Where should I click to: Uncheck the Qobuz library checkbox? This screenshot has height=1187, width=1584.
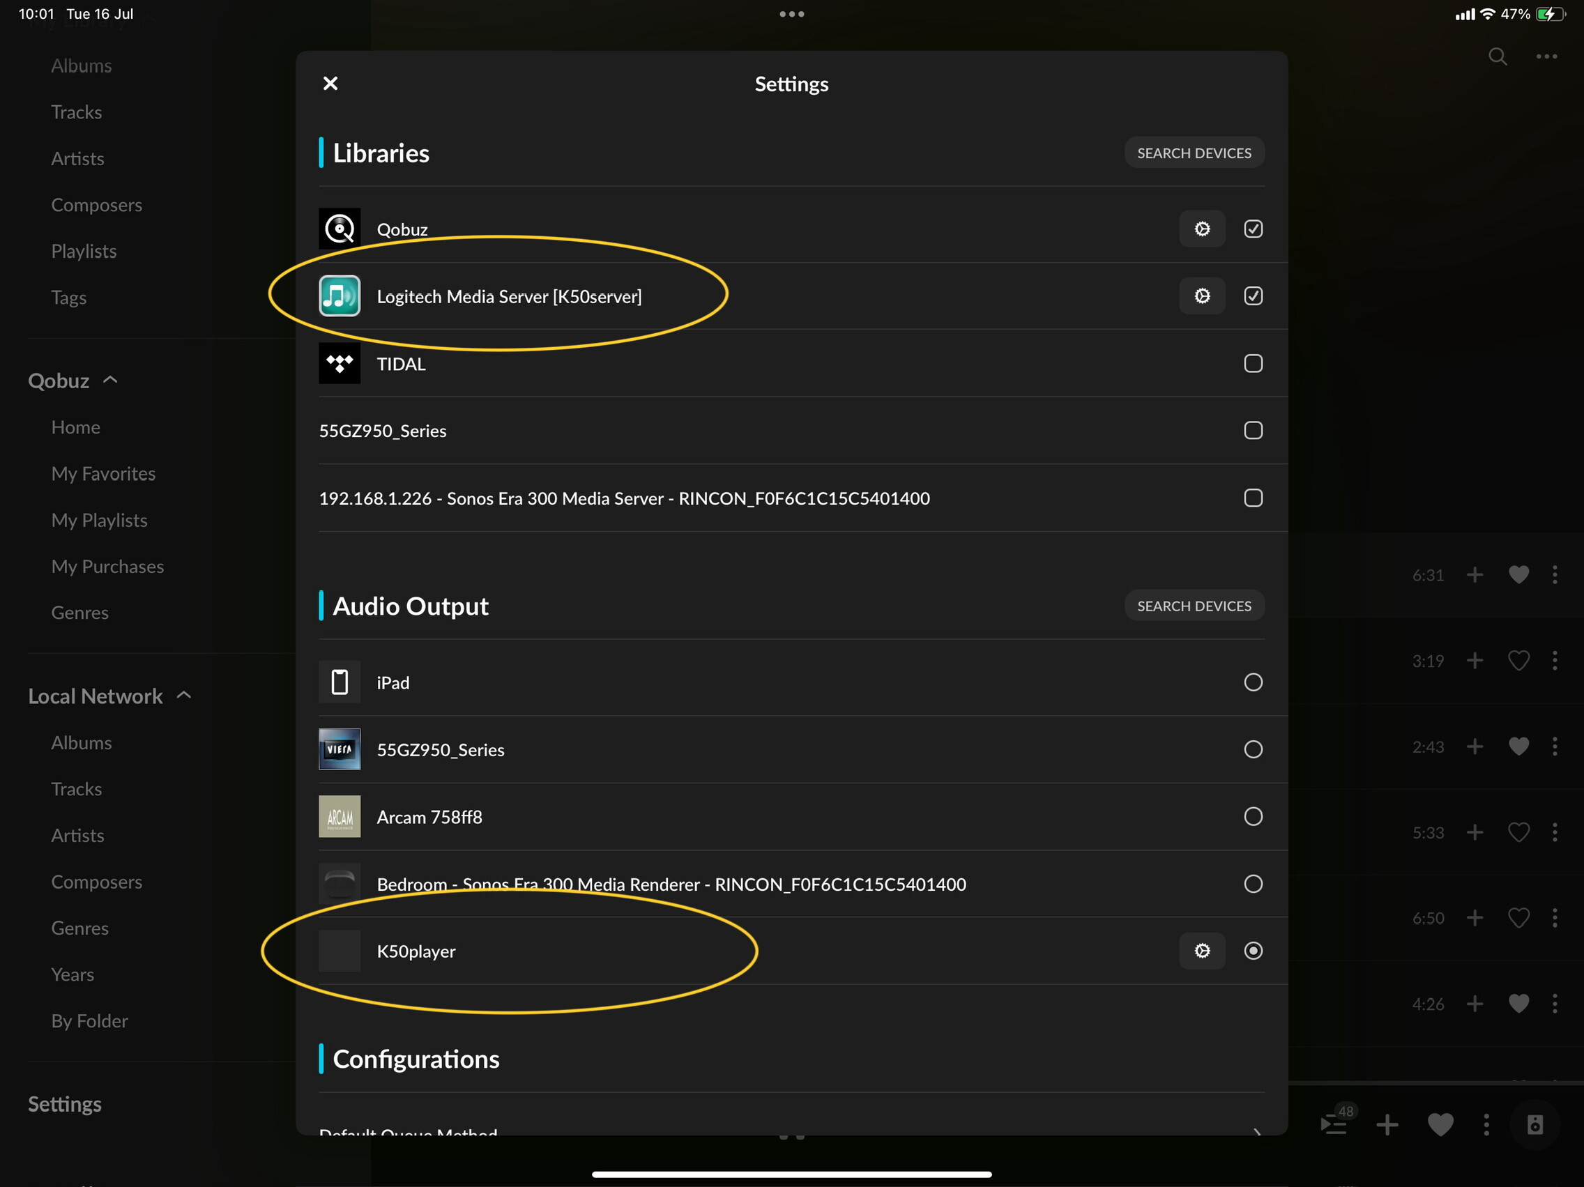(1253, 229)
